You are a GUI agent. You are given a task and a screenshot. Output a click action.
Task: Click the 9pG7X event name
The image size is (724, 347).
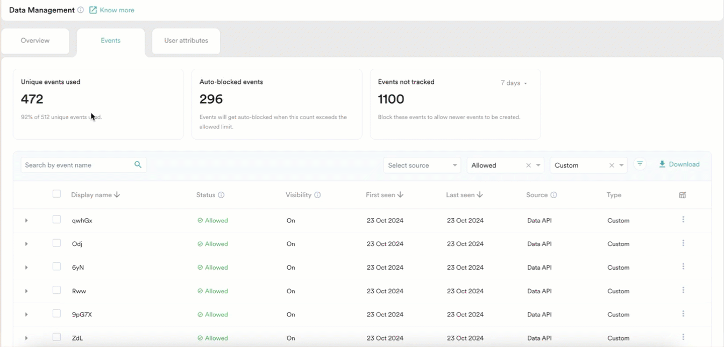click(82, 315)
